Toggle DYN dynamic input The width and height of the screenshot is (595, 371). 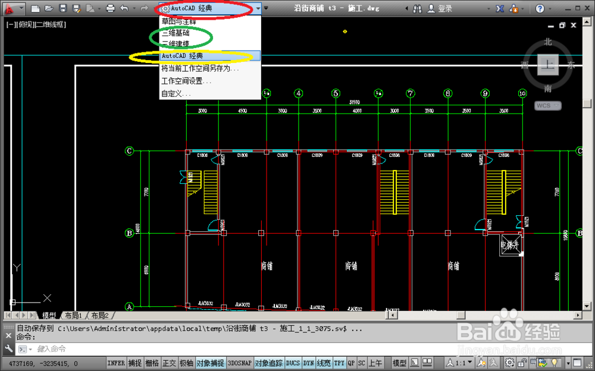point(308,363)
